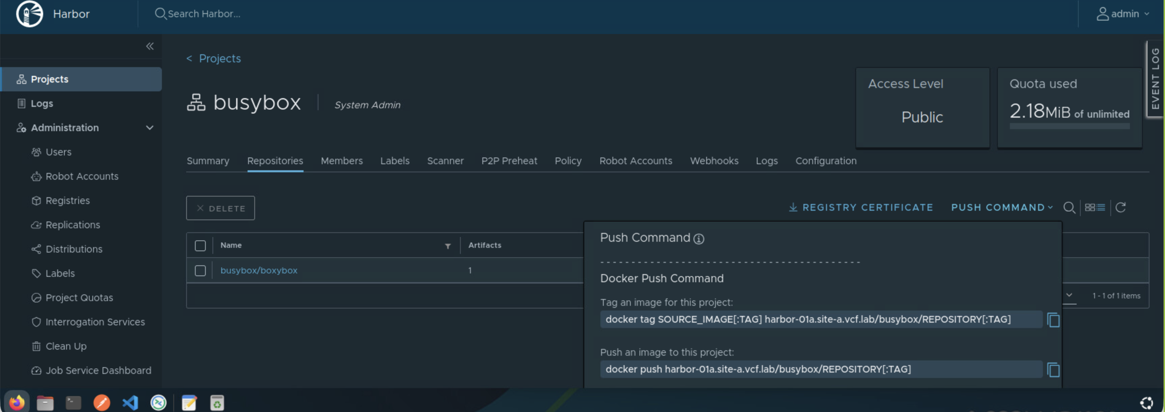This screenshot has height=412, width=1165.
Task: Open the Labels tab of the project
Action: 395,161
